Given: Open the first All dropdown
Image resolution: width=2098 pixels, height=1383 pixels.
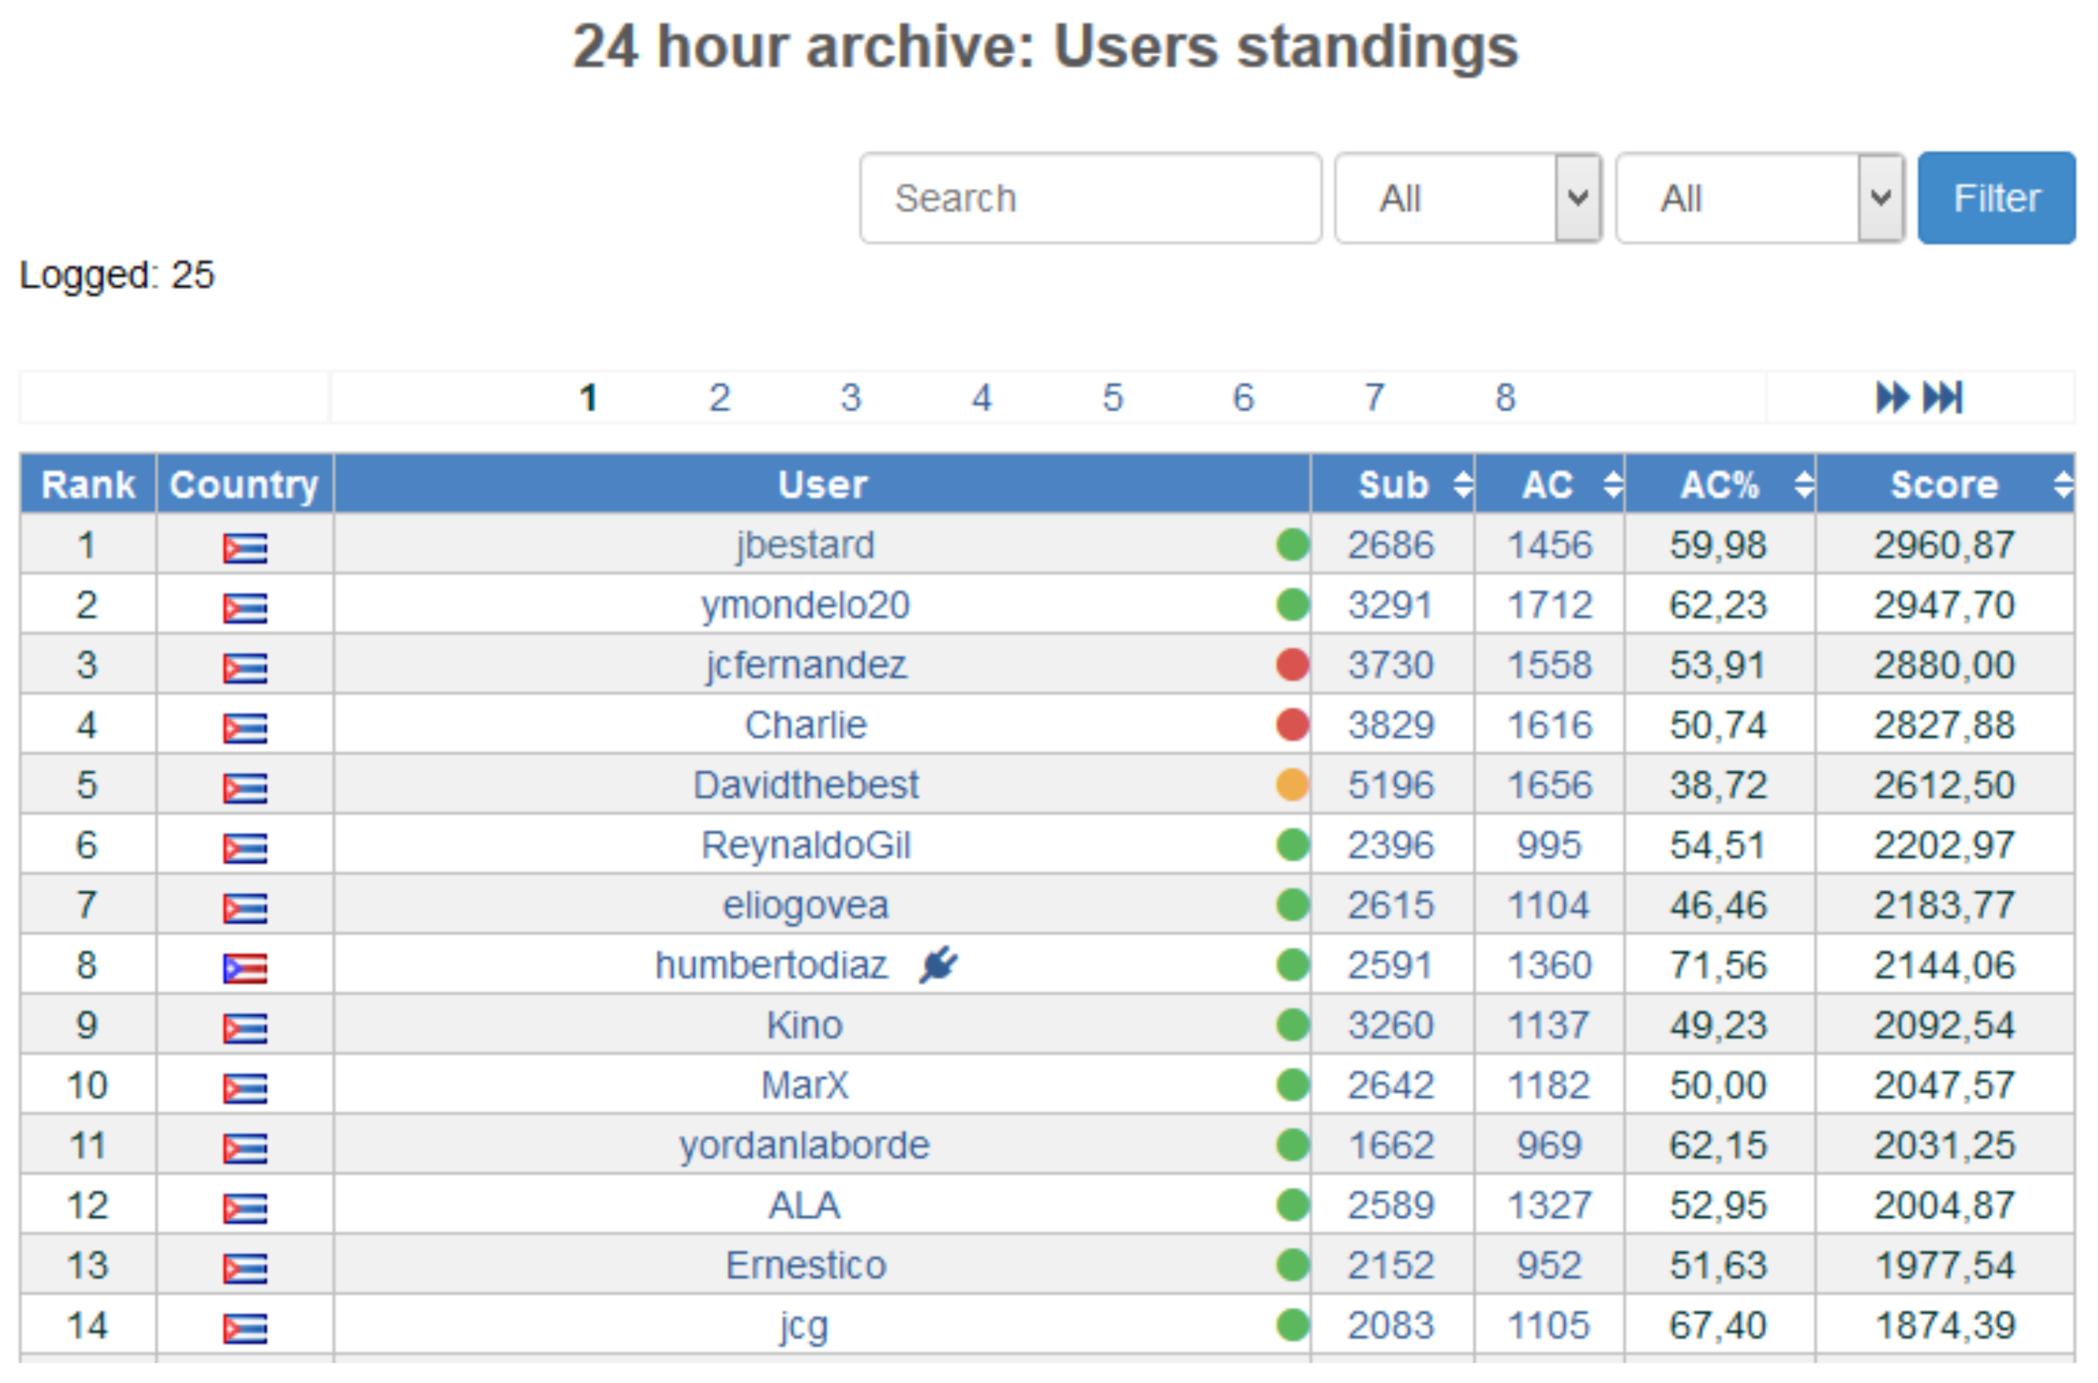Looking at the screenshot, I should [x=1469, y=198].
